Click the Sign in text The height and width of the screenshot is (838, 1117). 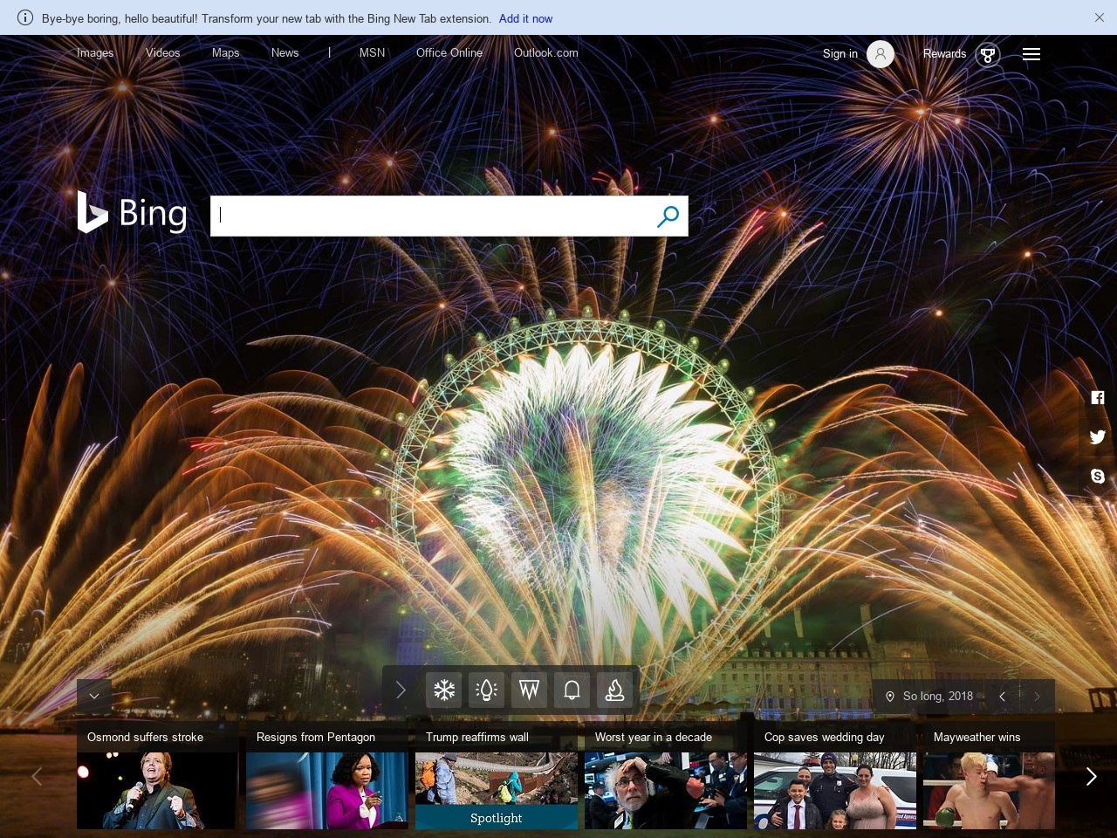pos(840,54)
